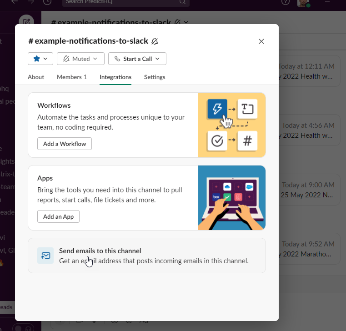The height and width of the screenshot is (331, 346).
Task: Open the help question mark icon
Action: 286,2
